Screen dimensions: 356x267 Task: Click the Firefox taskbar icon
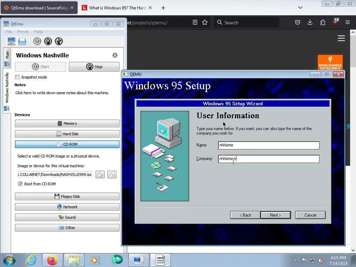(x=52, y=260)
